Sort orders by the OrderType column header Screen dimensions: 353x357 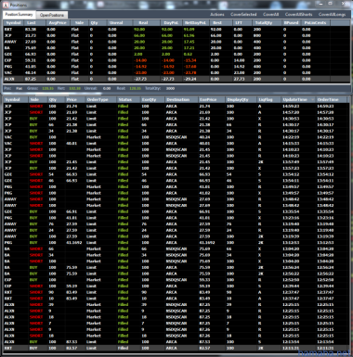100,99
